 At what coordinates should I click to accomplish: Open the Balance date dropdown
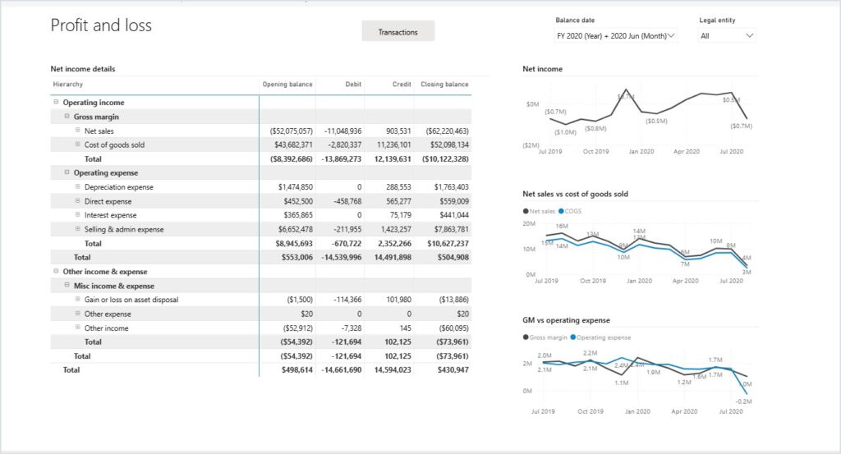(x=615, y=36)
